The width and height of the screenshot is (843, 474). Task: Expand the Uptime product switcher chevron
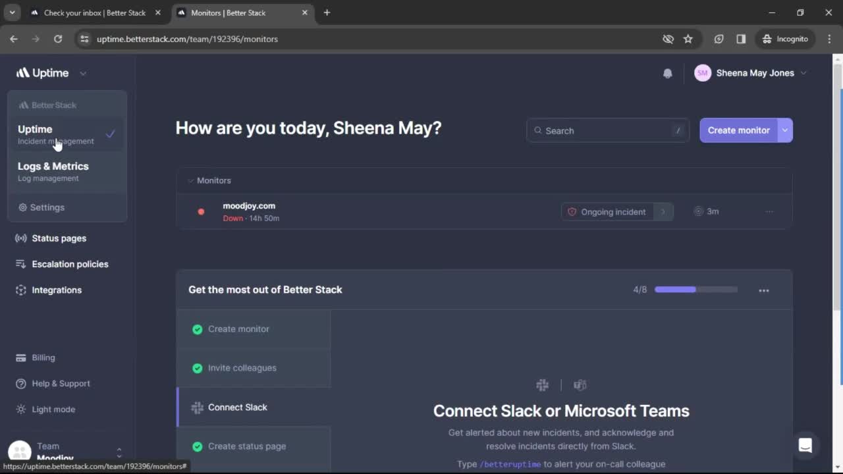coord(83,74)
